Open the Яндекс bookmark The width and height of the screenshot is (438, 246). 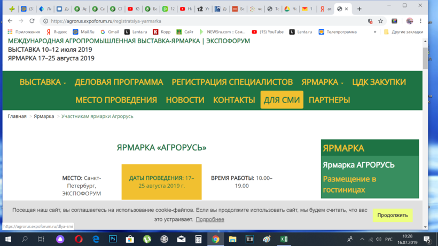[57, 32]
